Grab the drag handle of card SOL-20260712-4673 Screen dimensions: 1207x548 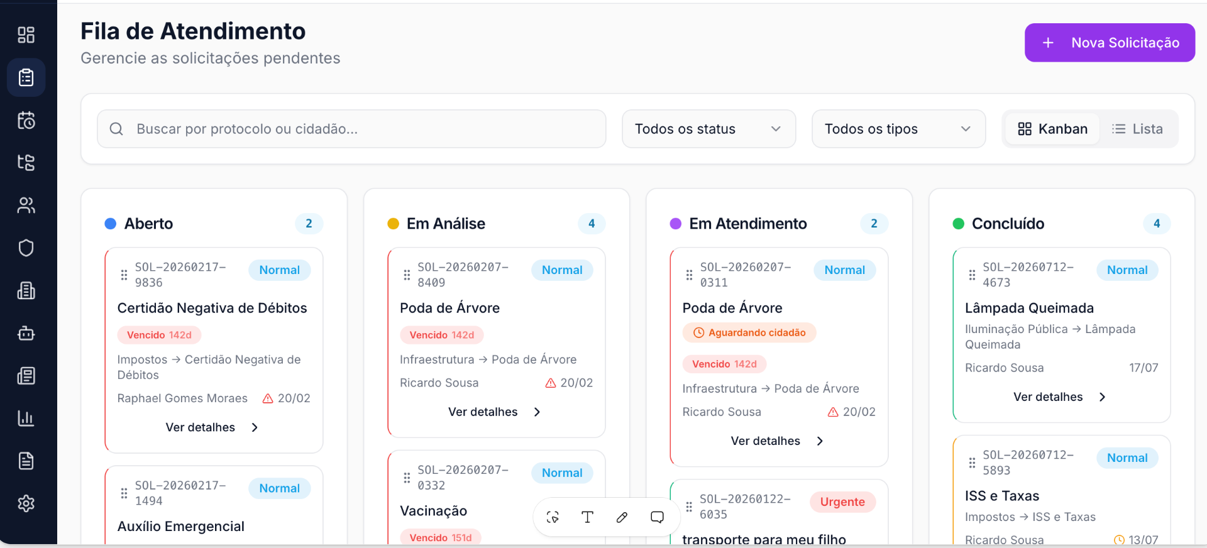click(x=972, y=275)
